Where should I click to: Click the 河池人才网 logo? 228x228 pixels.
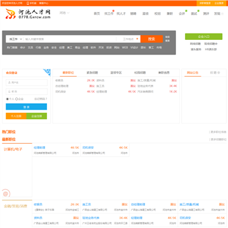[28, 14]
